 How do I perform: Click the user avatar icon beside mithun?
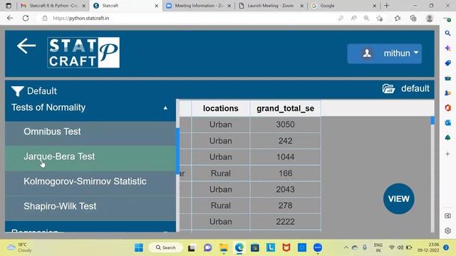click(367, 53)
